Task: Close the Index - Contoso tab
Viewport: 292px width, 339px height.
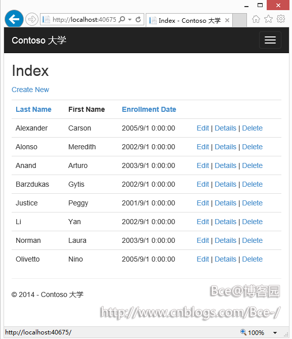Action: coord(227,20)
